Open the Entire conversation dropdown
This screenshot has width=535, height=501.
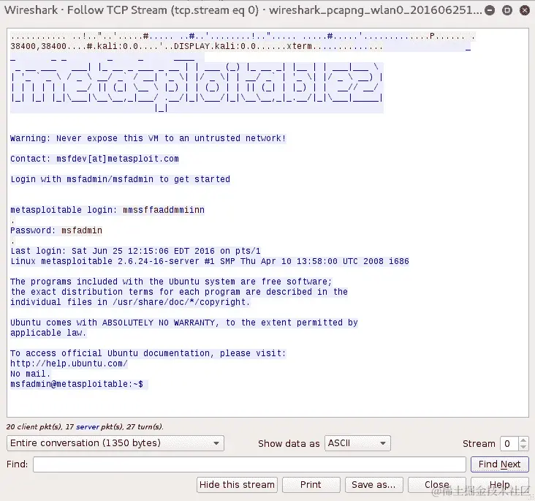tap(115, 443)
